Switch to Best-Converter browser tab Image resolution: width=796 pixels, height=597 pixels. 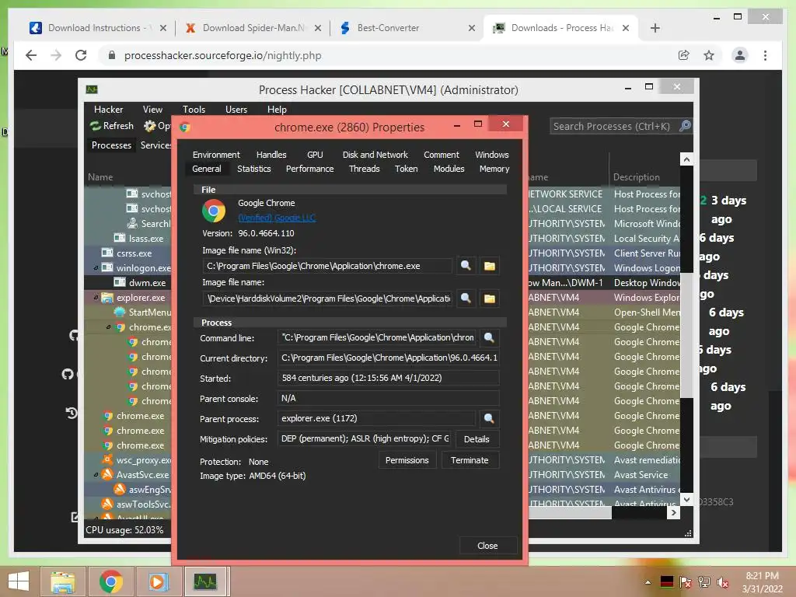407,28
